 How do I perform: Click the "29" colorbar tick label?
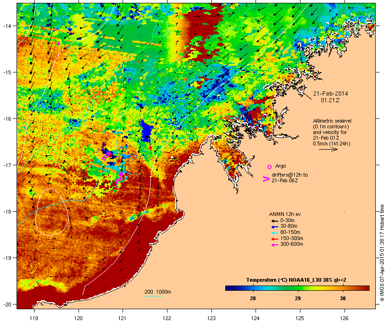[298, 298]
